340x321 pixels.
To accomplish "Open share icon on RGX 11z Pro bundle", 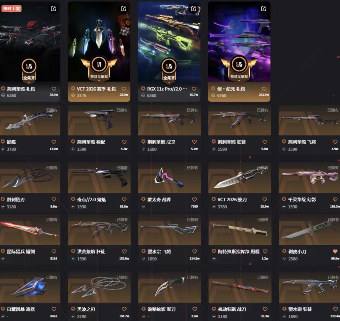I will [193, 9].
